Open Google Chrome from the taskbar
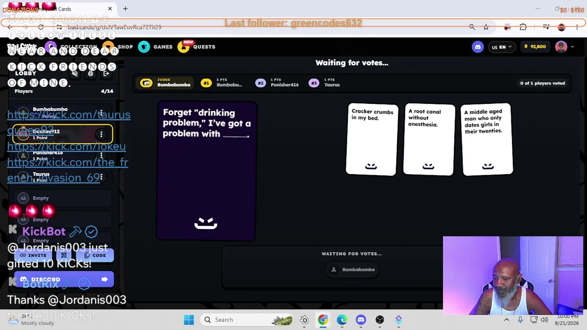The width and height of the screenshot is (587, 330). coord(323,319)
